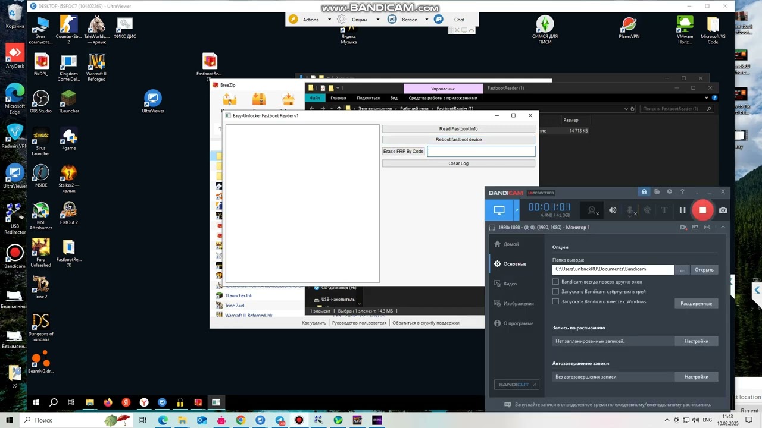Click the FRP code input field
This screenshot has width=762, height=428.
coord(481,152)
